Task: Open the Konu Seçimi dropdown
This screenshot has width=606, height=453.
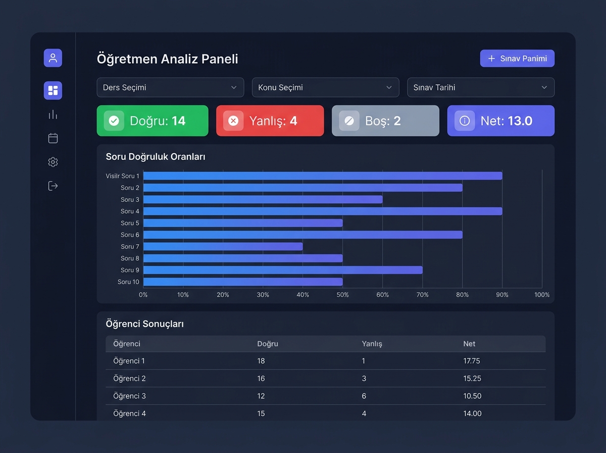Action: pos(326,87)
